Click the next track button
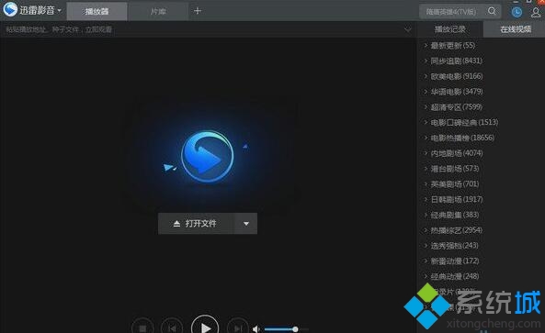The width and height of the screenshot is (545, 333). [238, 327]
